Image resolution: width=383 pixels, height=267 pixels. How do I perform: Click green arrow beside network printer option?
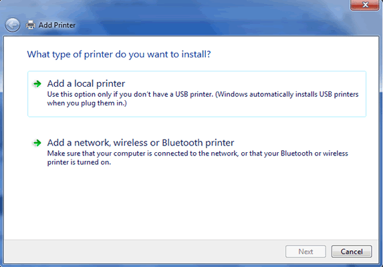click(37, 143)
